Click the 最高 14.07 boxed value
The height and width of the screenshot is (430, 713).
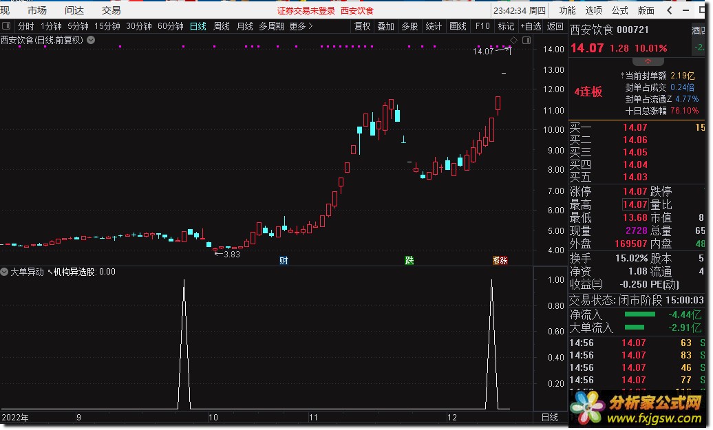tap(635, 204)
